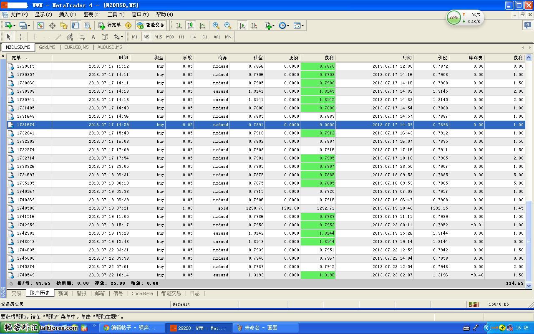Viewport: 534px width, 334px height.
Task: Select the text A tool
Action: click(93, 37)
